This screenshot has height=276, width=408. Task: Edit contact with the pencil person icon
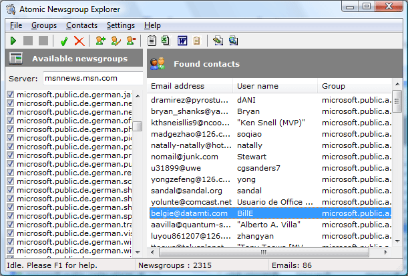(116, 41)
